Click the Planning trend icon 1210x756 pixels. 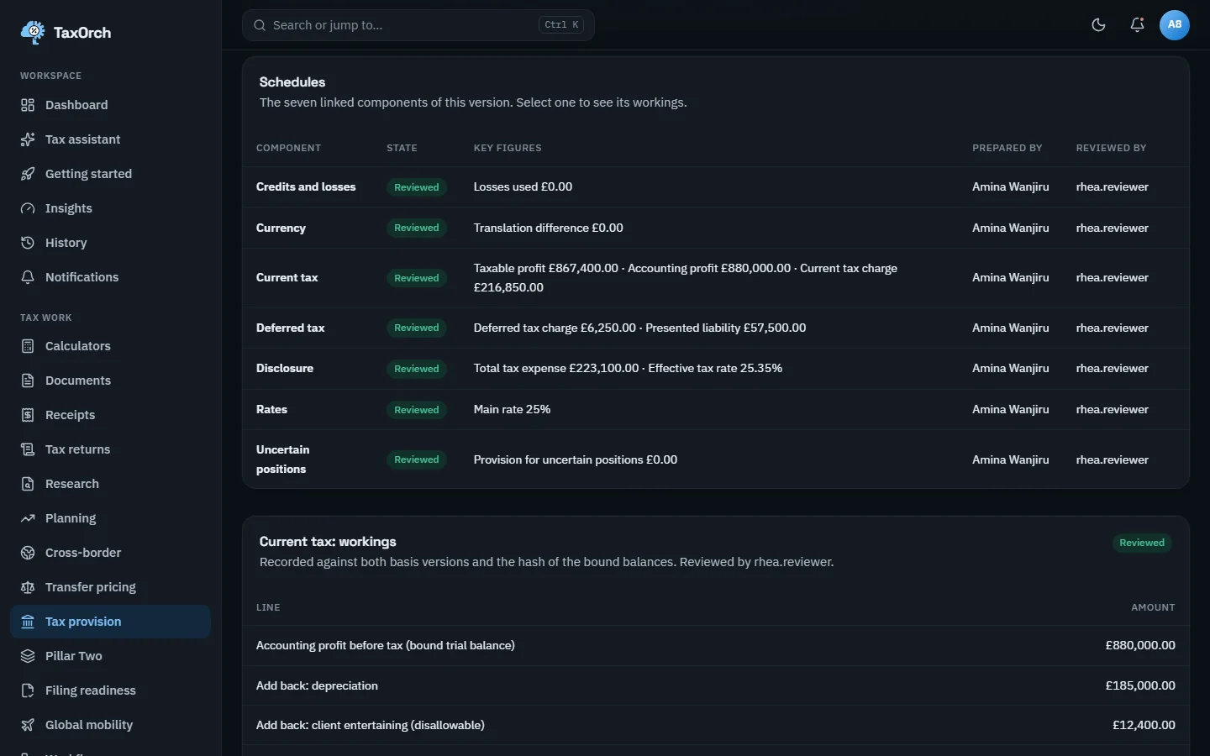(x=28, y=518)
